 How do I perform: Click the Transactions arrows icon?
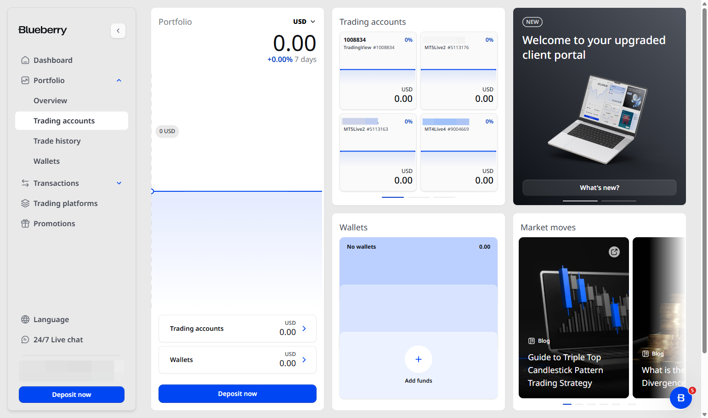click(x=25, y=183)
